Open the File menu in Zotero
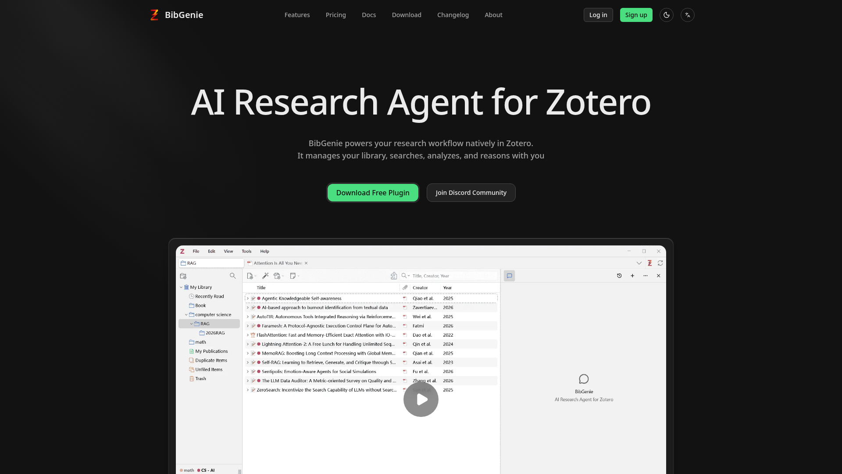This screenshot has height=474, width=842. (196, 251)
